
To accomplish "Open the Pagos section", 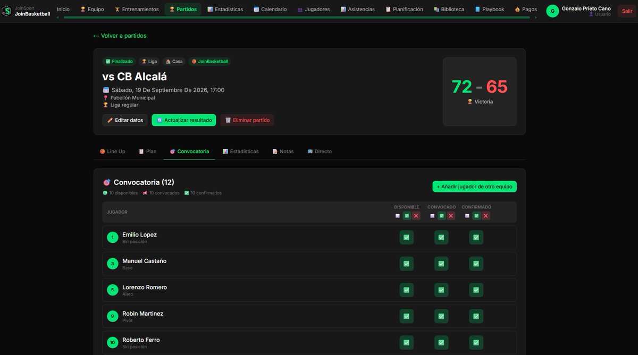I will (526, 9).
